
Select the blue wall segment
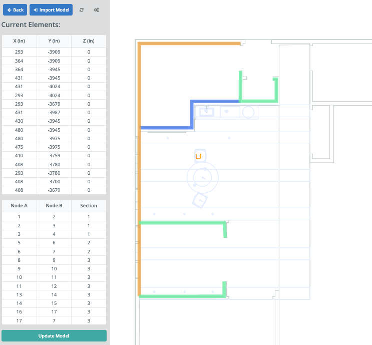pos(192,114)
